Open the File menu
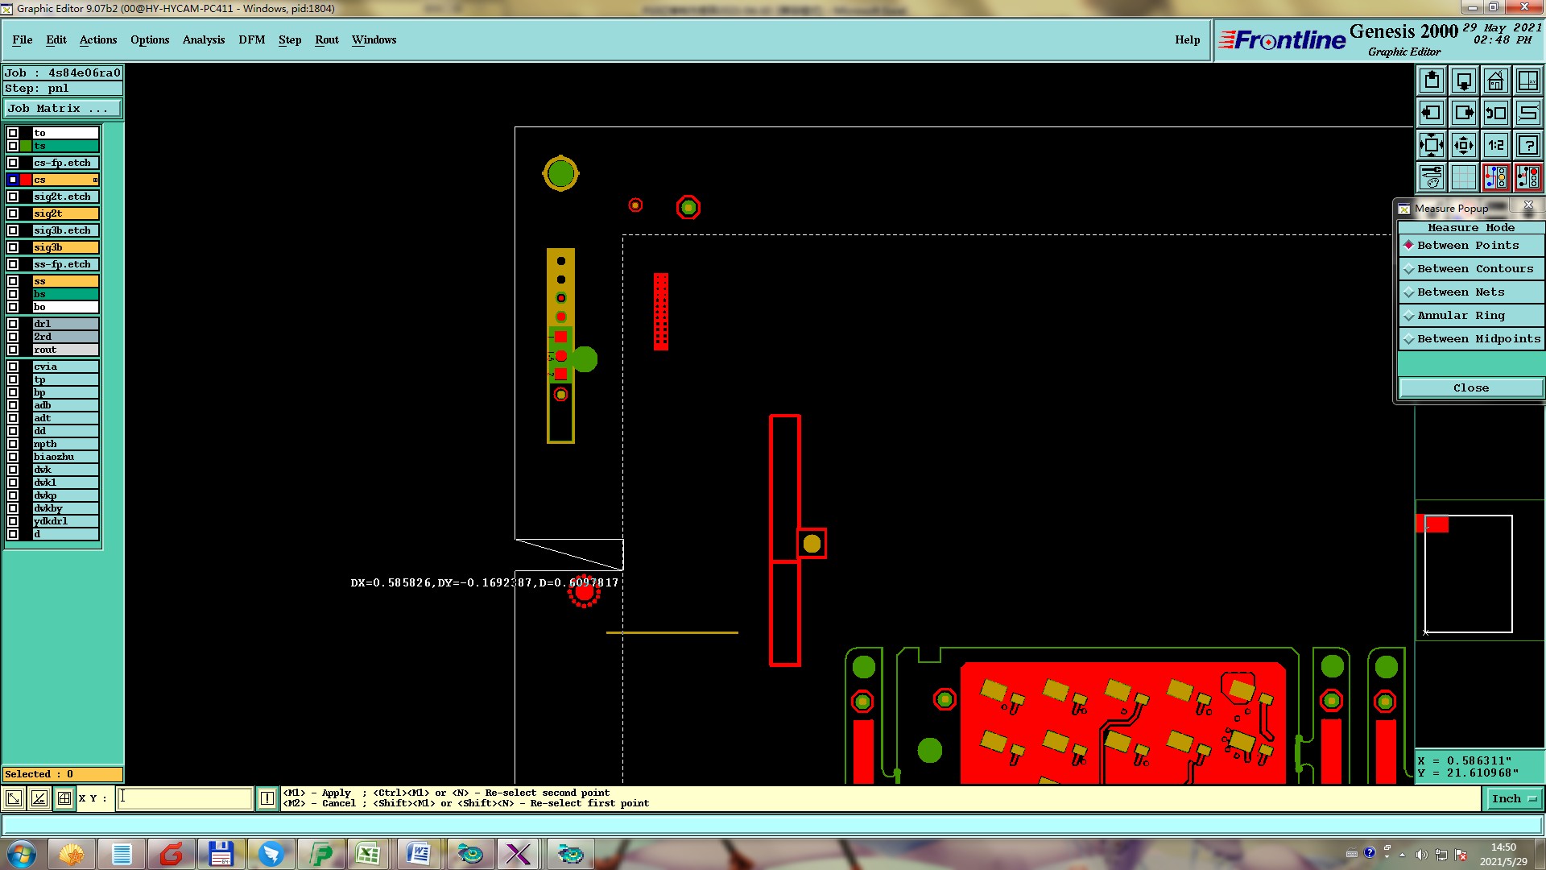 pos(23,39)
